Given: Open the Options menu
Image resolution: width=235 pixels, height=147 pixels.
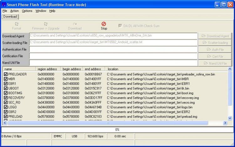Looking at the screenshot, I should (x=27, y=11).
